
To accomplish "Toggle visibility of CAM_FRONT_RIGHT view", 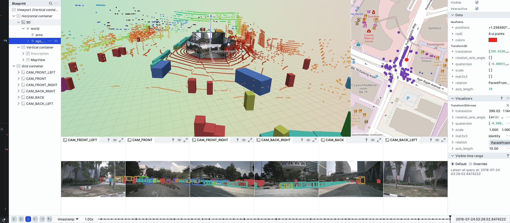I will pos(244,140).
